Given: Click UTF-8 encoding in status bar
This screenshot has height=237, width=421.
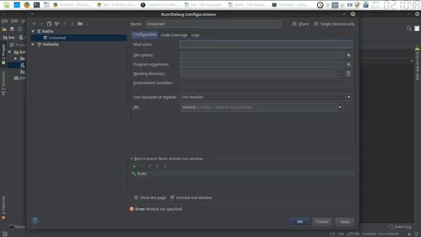Looking at the screenshot, I should tap(353, 234).
